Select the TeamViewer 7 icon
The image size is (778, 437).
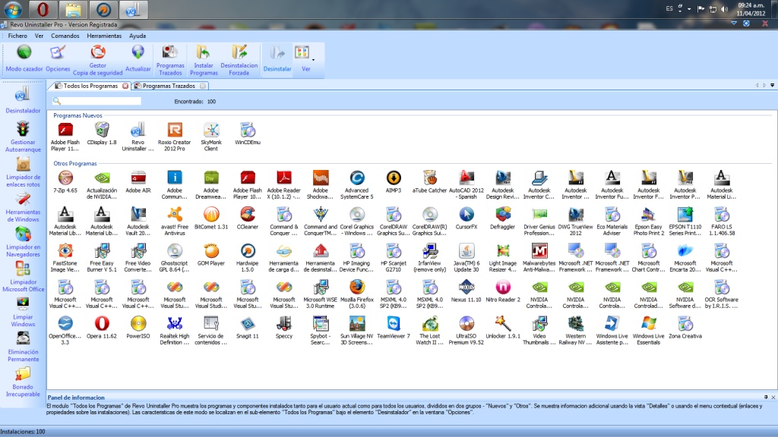pos(394,327)
